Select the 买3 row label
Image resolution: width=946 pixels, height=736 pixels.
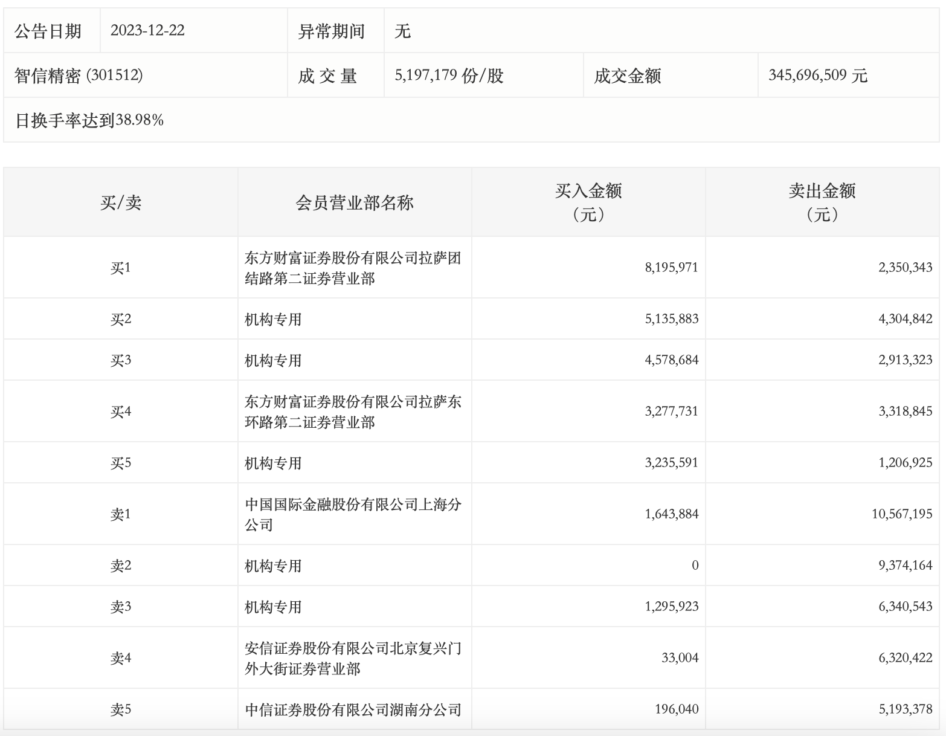coord(121,360)
